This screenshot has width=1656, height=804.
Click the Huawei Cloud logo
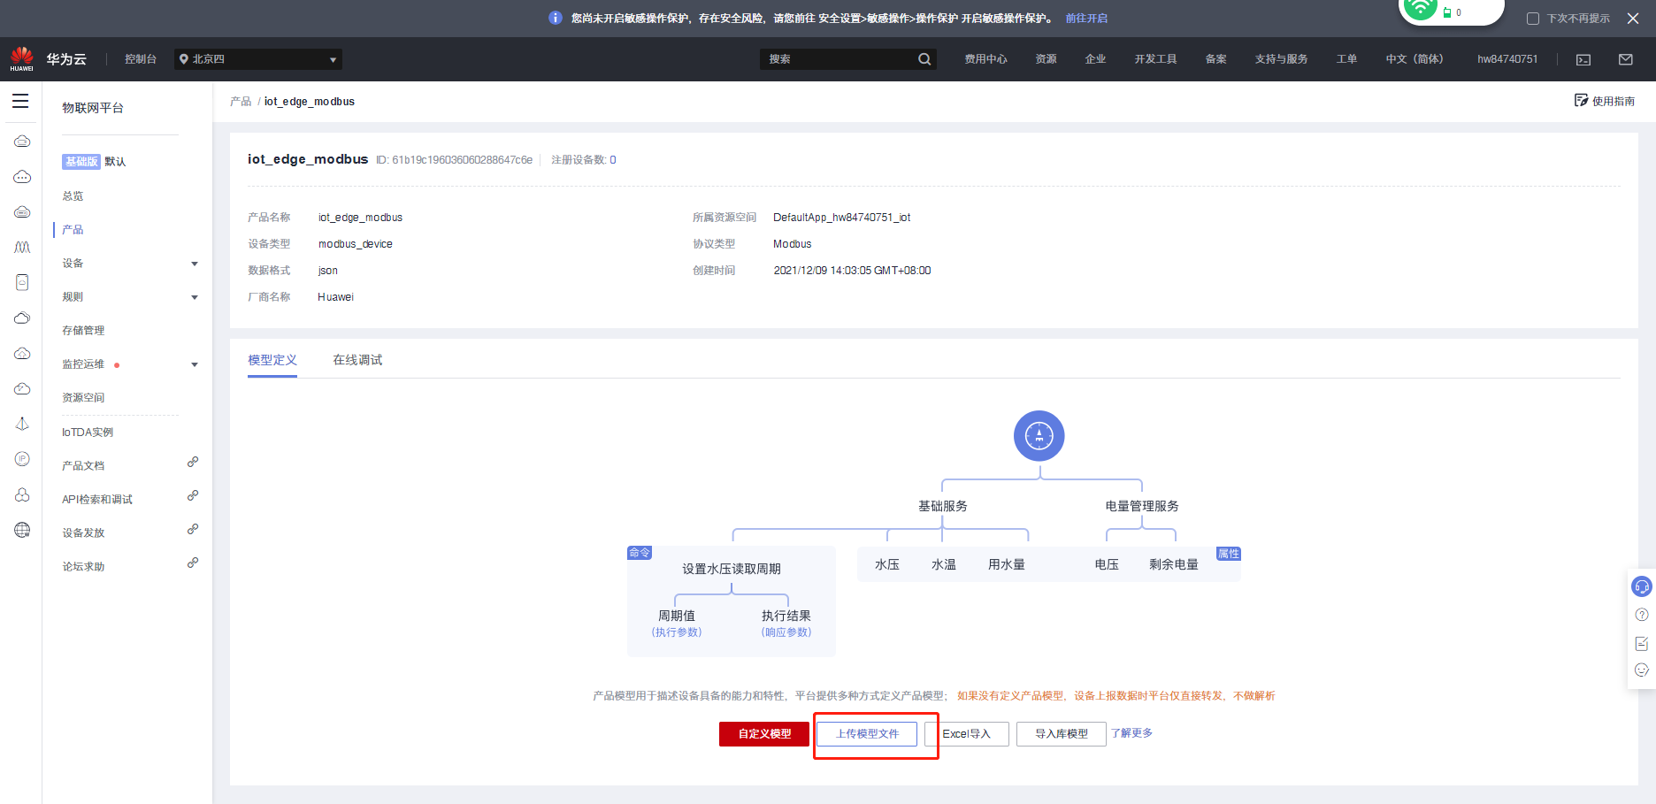(x=22, y=58)
